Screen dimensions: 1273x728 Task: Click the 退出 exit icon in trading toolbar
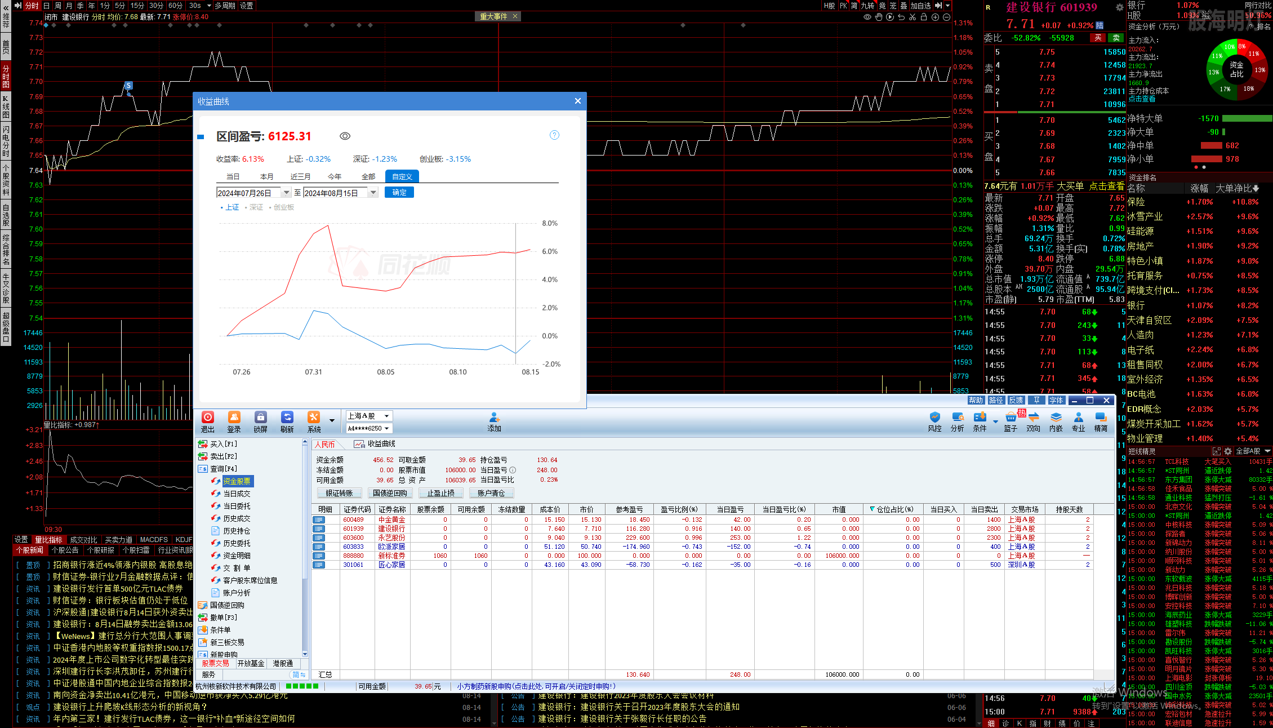[207, 421]
